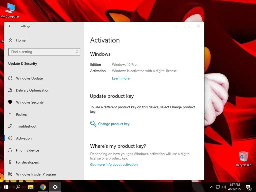Open Windows Insider Program settings

pyautogui.click(x=44, y=174)
